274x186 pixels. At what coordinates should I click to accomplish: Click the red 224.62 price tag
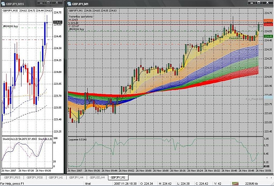tap(268, 25)
